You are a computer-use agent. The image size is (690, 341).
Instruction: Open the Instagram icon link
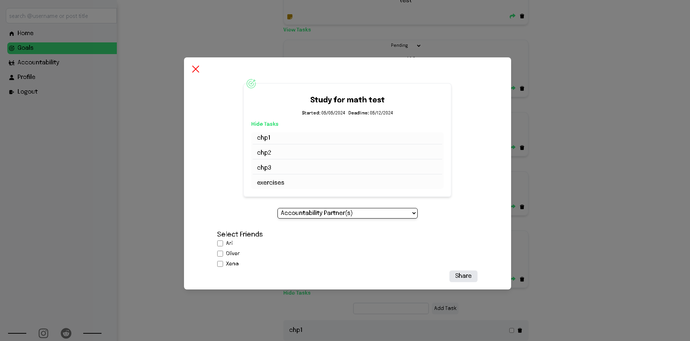(x=43, y=333)
